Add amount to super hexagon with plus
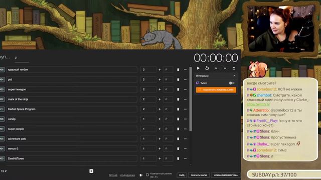 pos(159,89)
